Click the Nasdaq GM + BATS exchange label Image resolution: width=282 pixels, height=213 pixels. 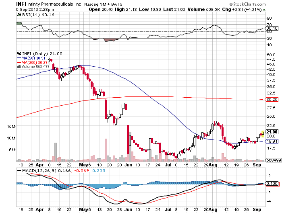tap(103, 4)
